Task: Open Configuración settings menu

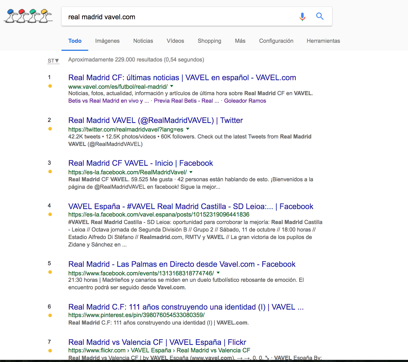Action: click(x=276, y=41)
